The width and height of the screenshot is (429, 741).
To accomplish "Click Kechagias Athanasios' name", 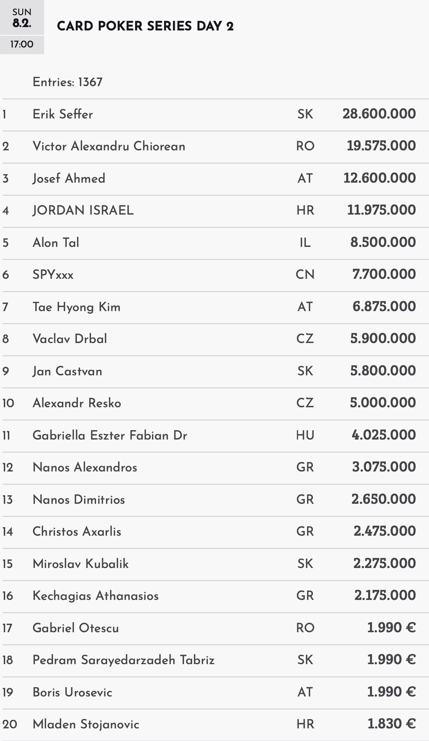I will pyautogui.click(x=95, y=596).
